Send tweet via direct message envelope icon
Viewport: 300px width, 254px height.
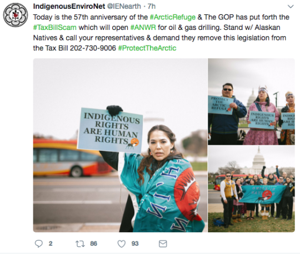point(163,243)
